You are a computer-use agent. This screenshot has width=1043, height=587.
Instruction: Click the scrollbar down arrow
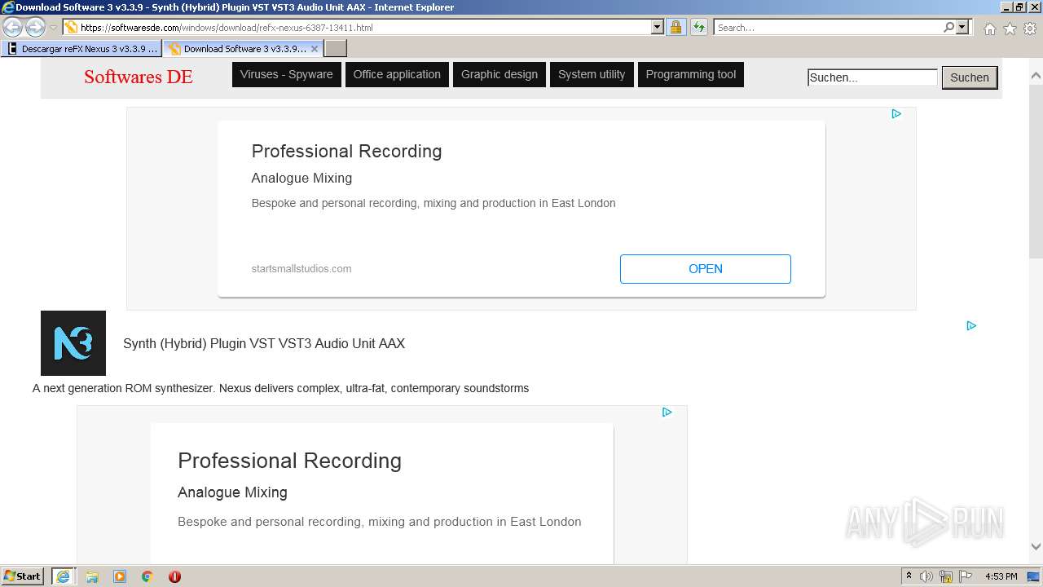[x=1036, y=547]
